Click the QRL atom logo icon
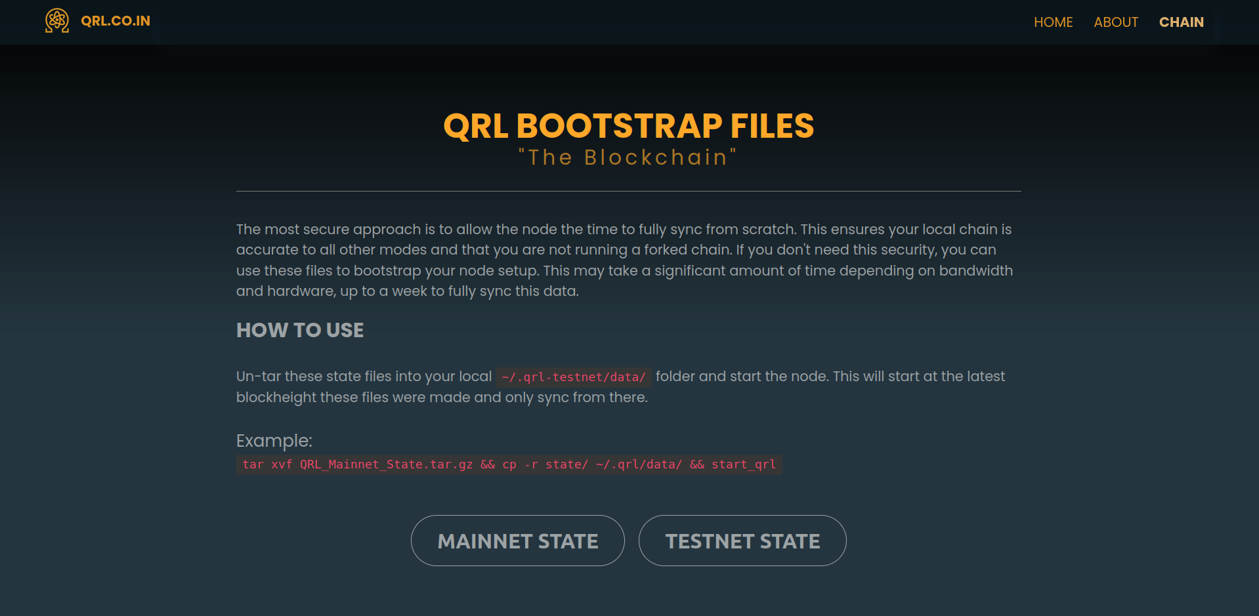 tap(57, 21)
